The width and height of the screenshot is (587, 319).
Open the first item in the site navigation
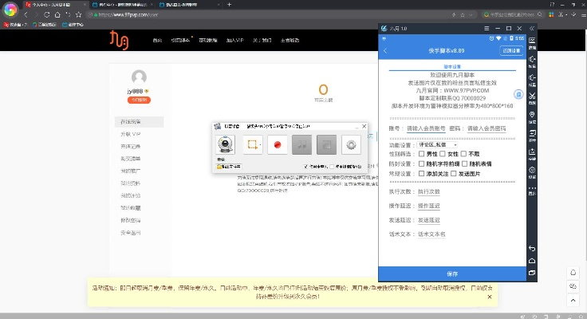[157, 40]
